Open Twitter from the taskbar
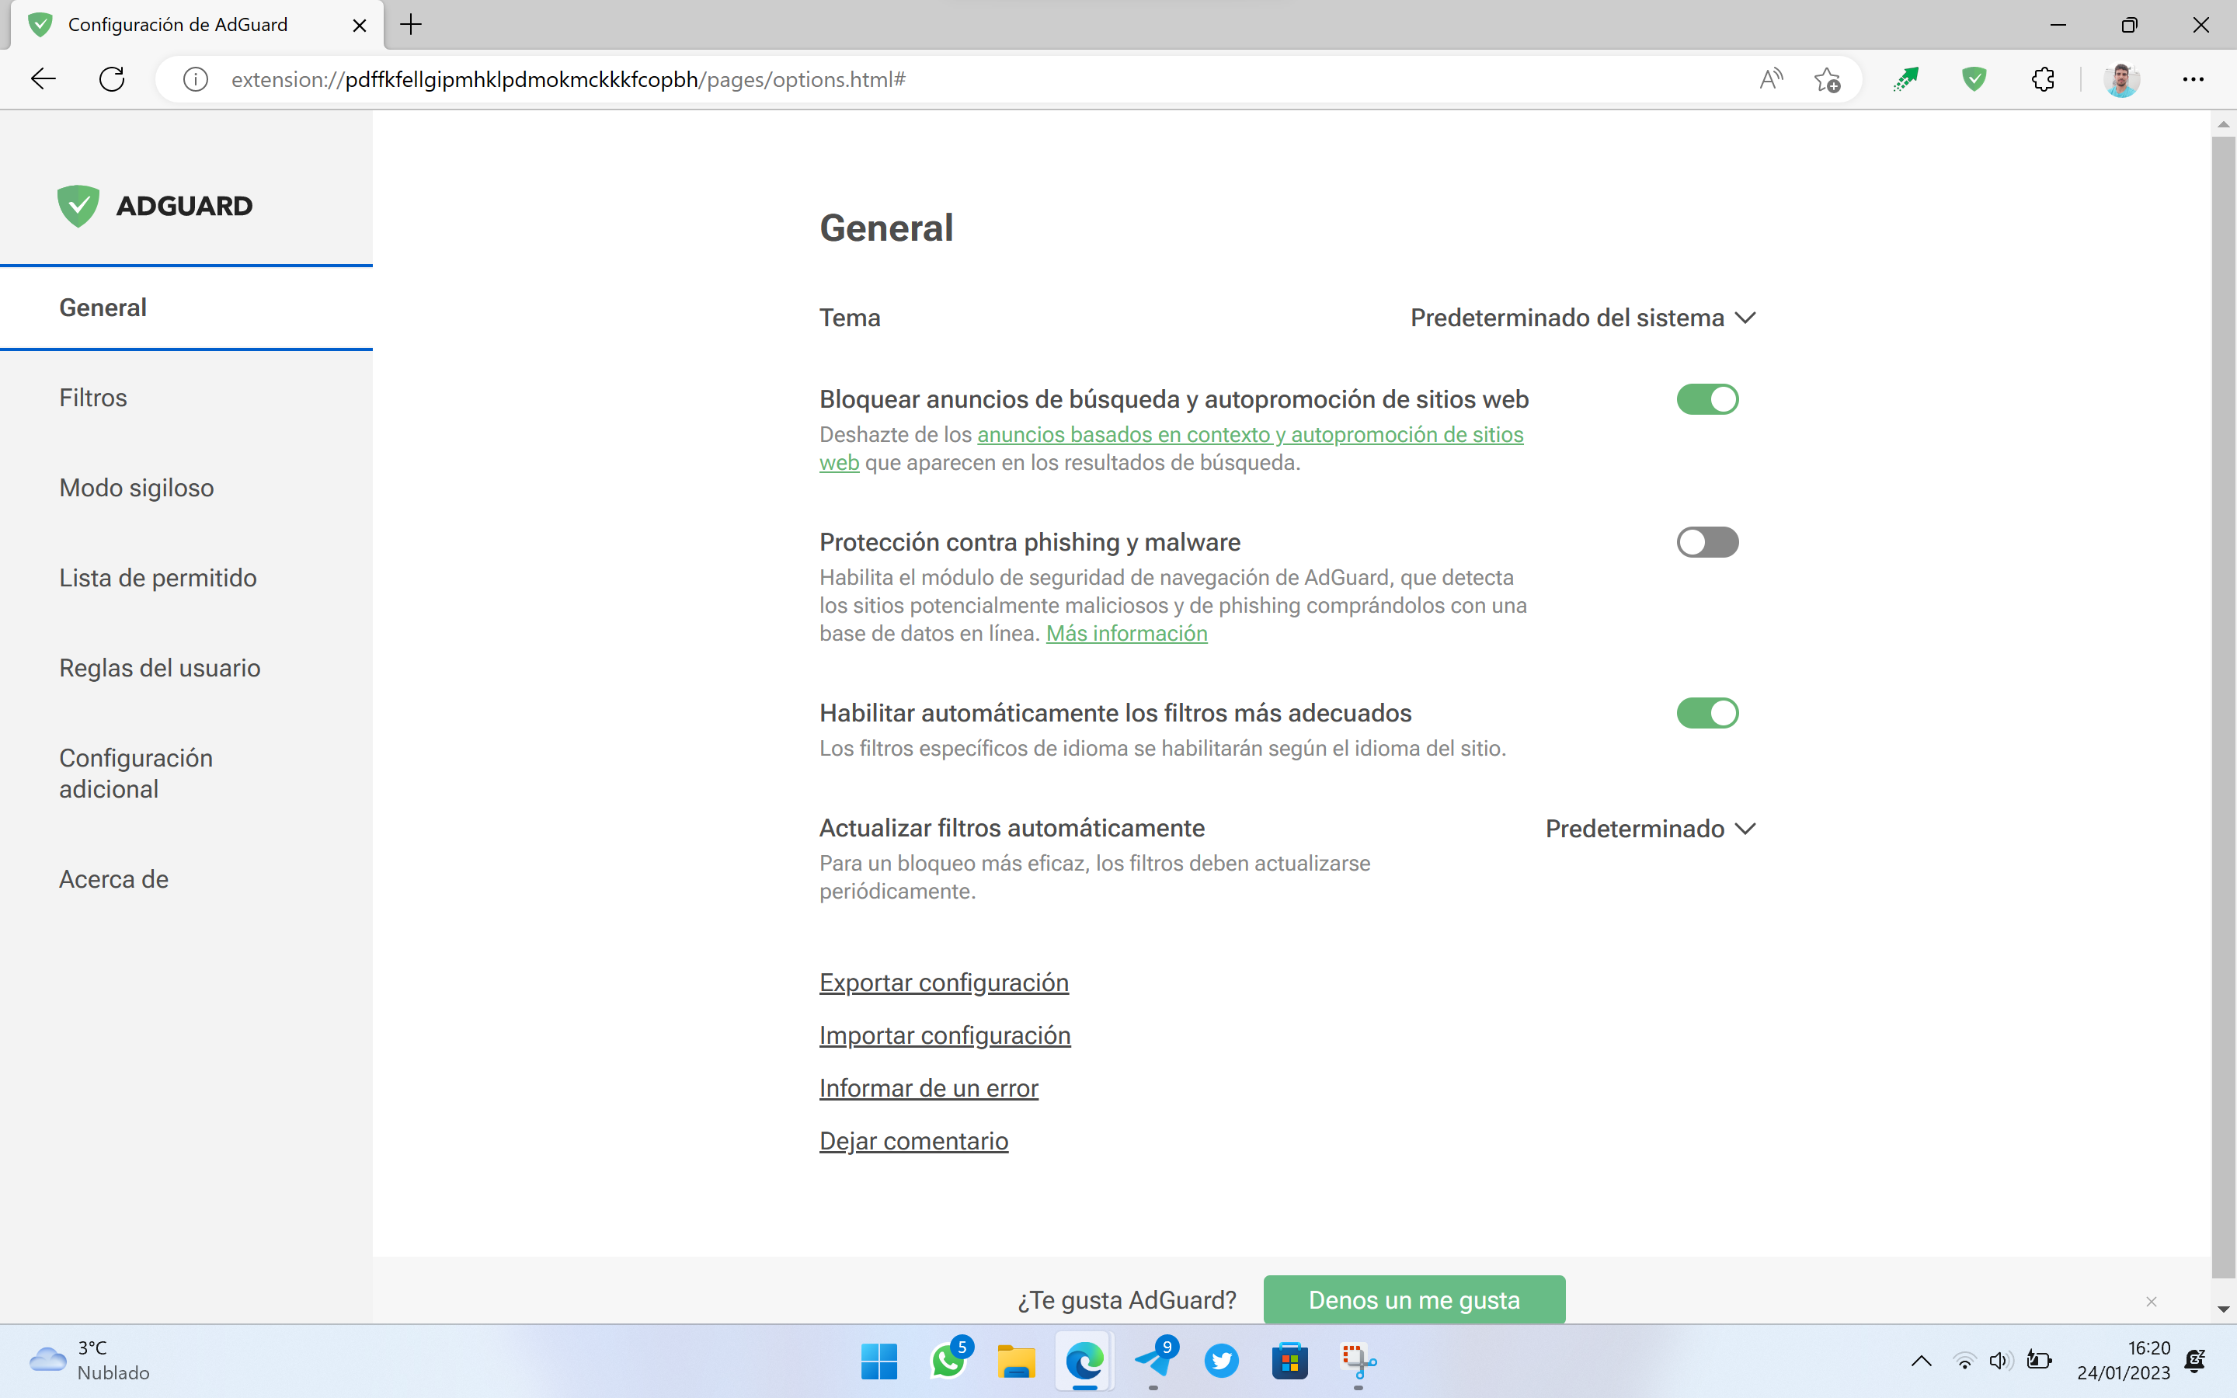The image size is (2237, 1398). (x=1221, y=1361)
